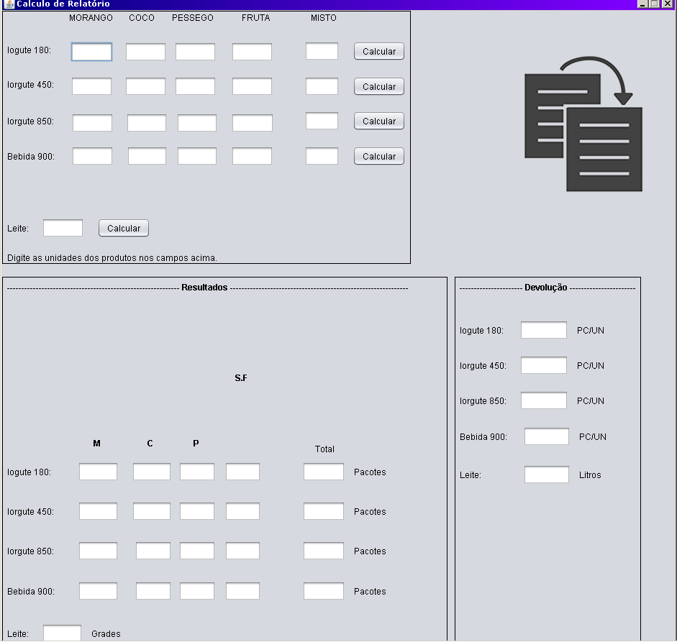Focus the COCO field for Bebida 900
The height and width of the screenshot is (642, 677).
pos(147,156)
